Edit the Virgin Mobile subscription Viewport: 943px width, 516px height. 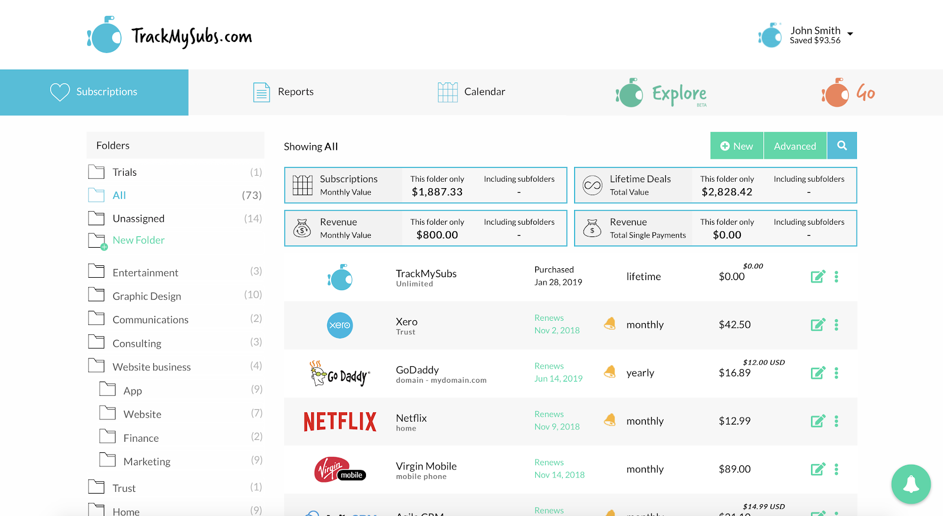click(x=817, y=469)
